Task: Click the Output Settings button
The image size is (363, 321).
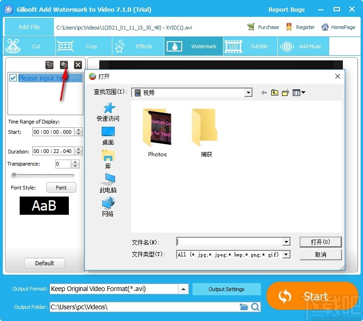Action: point(226,289)
